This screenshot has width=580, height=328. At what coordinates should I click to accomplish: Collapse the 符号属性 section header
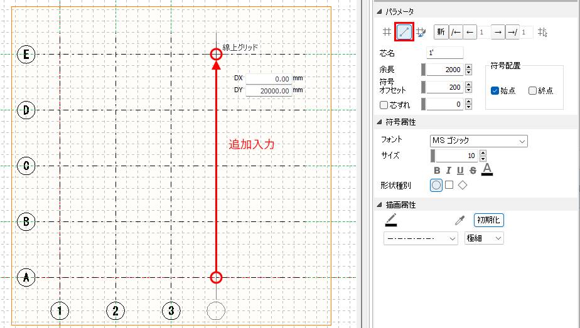(379, 122)
